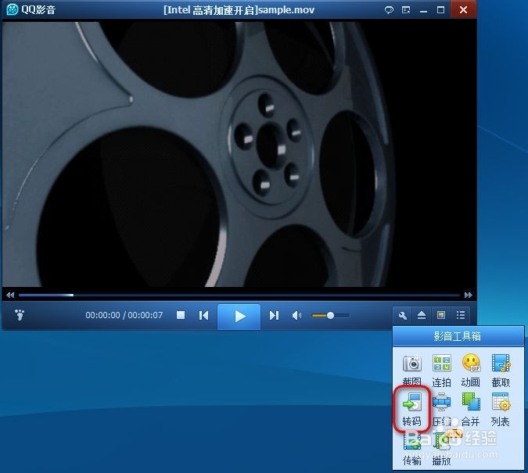This screenshot has width=528, height=473.
Task: Close the QQ影音 player window
Action: pyautogui.click(x=463, y=9)
